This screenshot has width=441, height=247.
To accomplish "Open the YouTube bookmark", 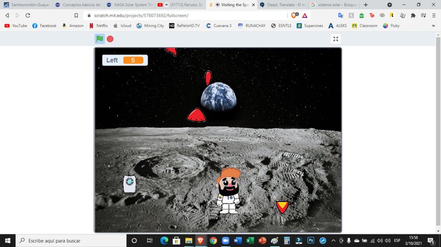I will (x=15, y=25).
